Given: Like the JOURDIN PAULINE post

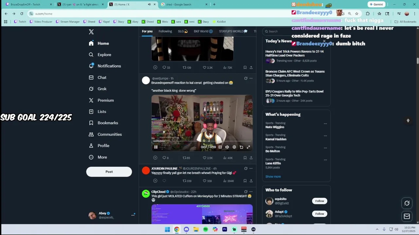Looking at the screenshot, I should tap(207, 181).
